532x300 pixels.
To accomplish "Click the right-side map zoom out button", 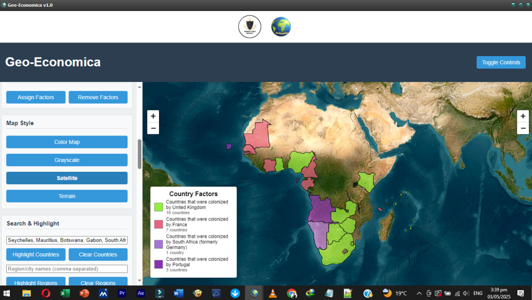I will click(523, 128).
